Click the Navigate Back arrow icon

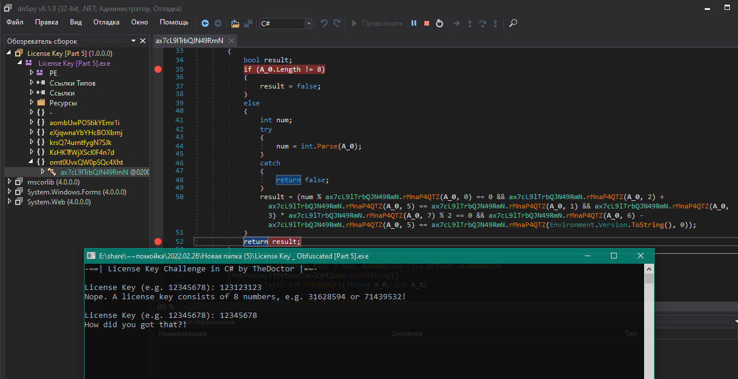click(x=205, y=23)
